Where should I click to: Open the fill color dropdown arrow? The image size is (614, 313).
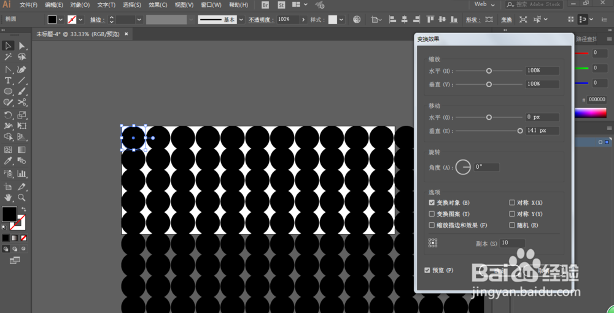coord(61,20)
